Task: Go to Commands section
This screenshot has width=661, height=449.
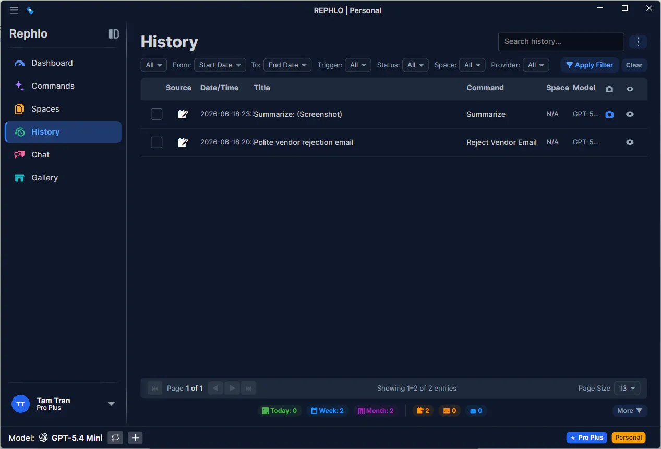Action: coord(63,86)
